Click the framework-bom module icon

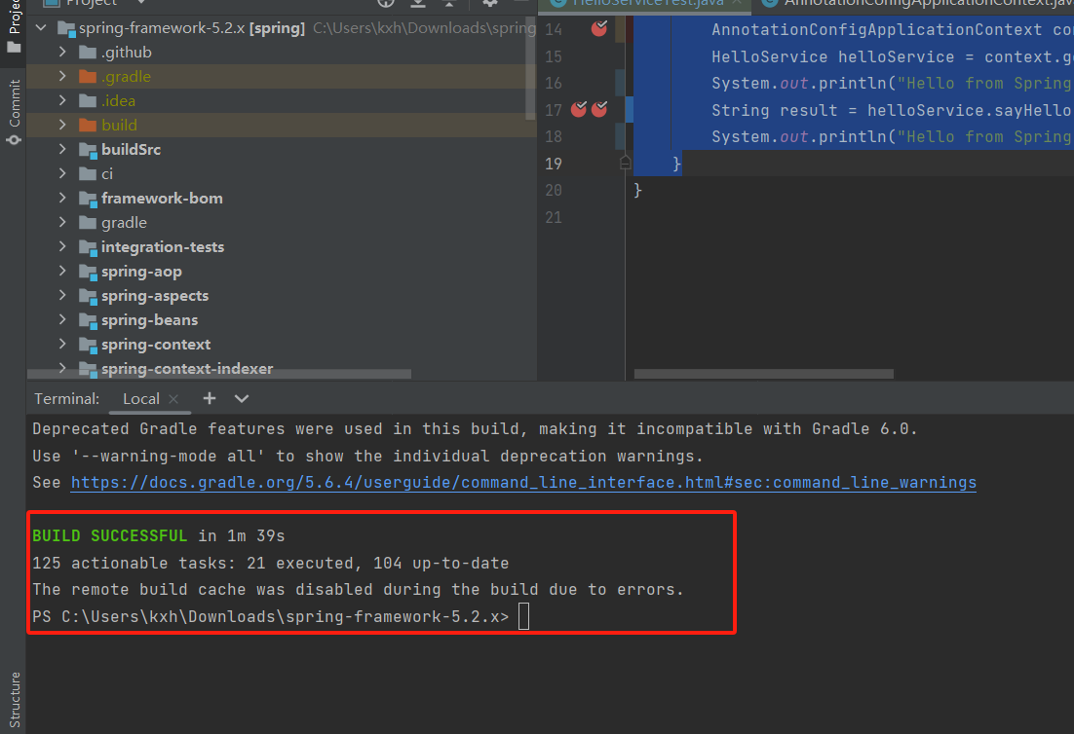(x=88, y=199)
